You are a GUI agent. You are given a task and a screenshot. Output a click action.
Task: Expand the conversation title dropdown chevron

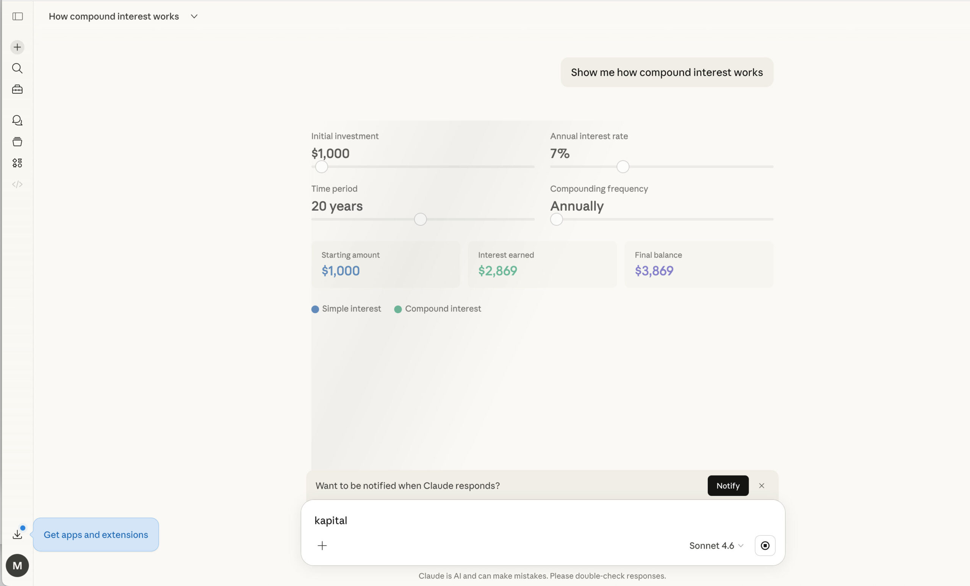194,17
